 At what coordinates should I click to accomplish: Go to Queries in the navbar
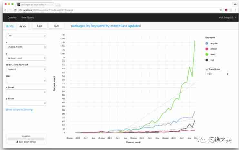point(12,17)
